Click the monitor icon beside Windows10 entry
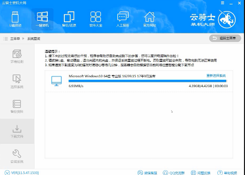 tap(56, 81)
